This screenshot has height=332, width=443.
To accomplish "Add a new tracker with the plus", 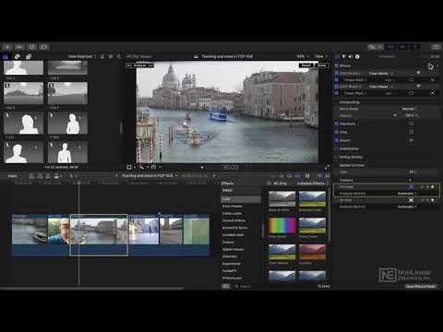I will click(410, 180).
